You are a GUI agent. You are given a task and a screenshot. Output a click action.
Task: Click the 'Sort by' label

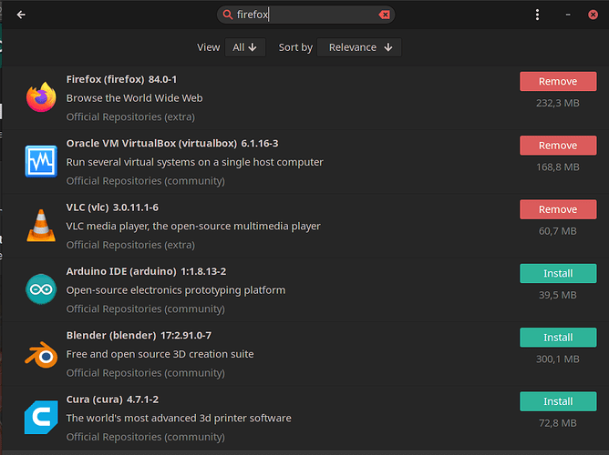[x=295, y=47]
